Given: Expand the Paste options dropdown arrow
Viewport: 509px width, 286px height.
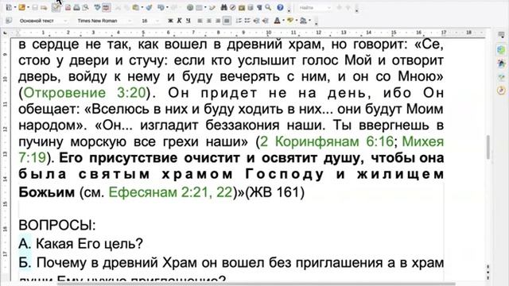Looking at the screenshot, I should [x=142, y=7].
